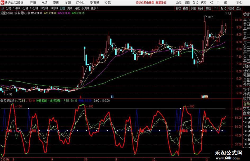Open the F10 company info button
This screenshot has width=250, height=161.
pyautogui.click(x=216, y=8)
